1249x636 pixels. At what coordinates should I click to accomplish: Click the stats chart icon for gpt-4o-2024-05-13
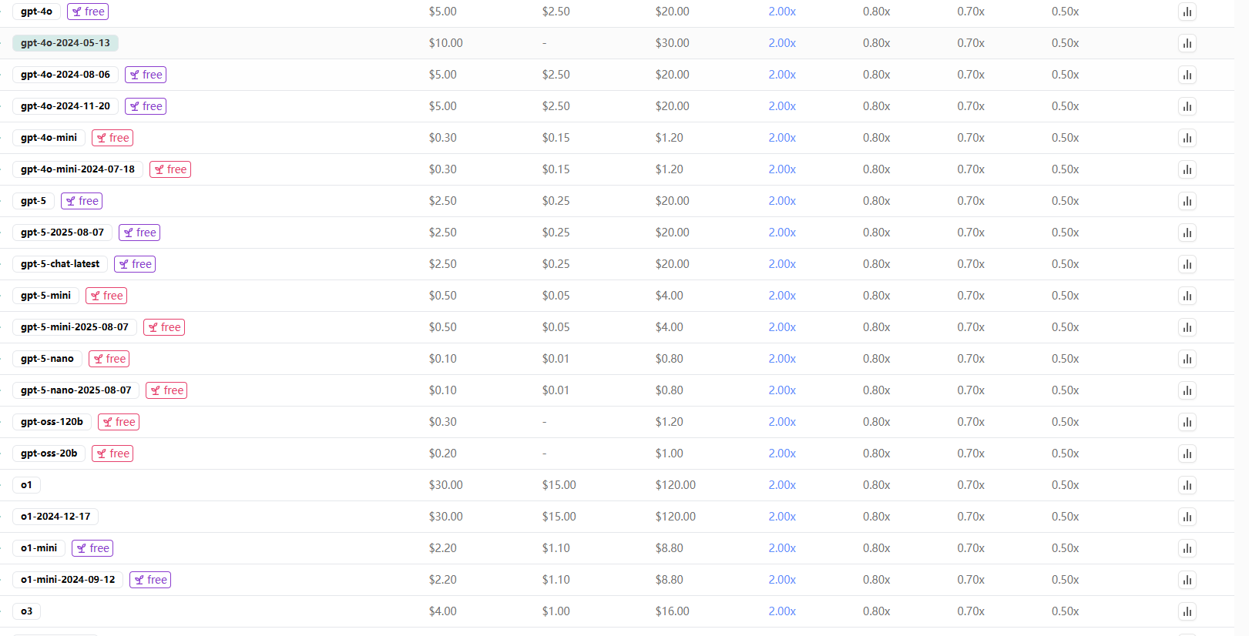[1187, 43]
